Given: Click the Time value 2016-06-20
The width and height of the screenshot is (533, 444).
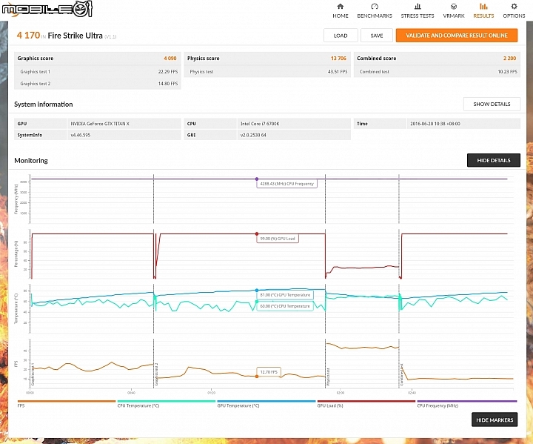Looking at the screenshot, I should point(435,124).
